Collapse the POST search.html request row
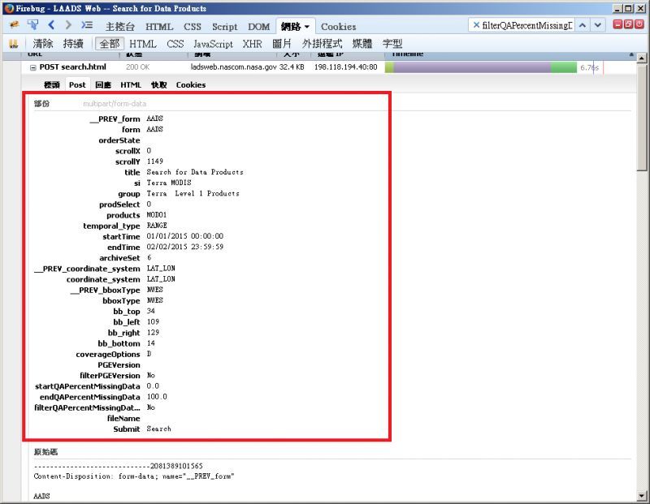The image size is (650, 504). 32,67
